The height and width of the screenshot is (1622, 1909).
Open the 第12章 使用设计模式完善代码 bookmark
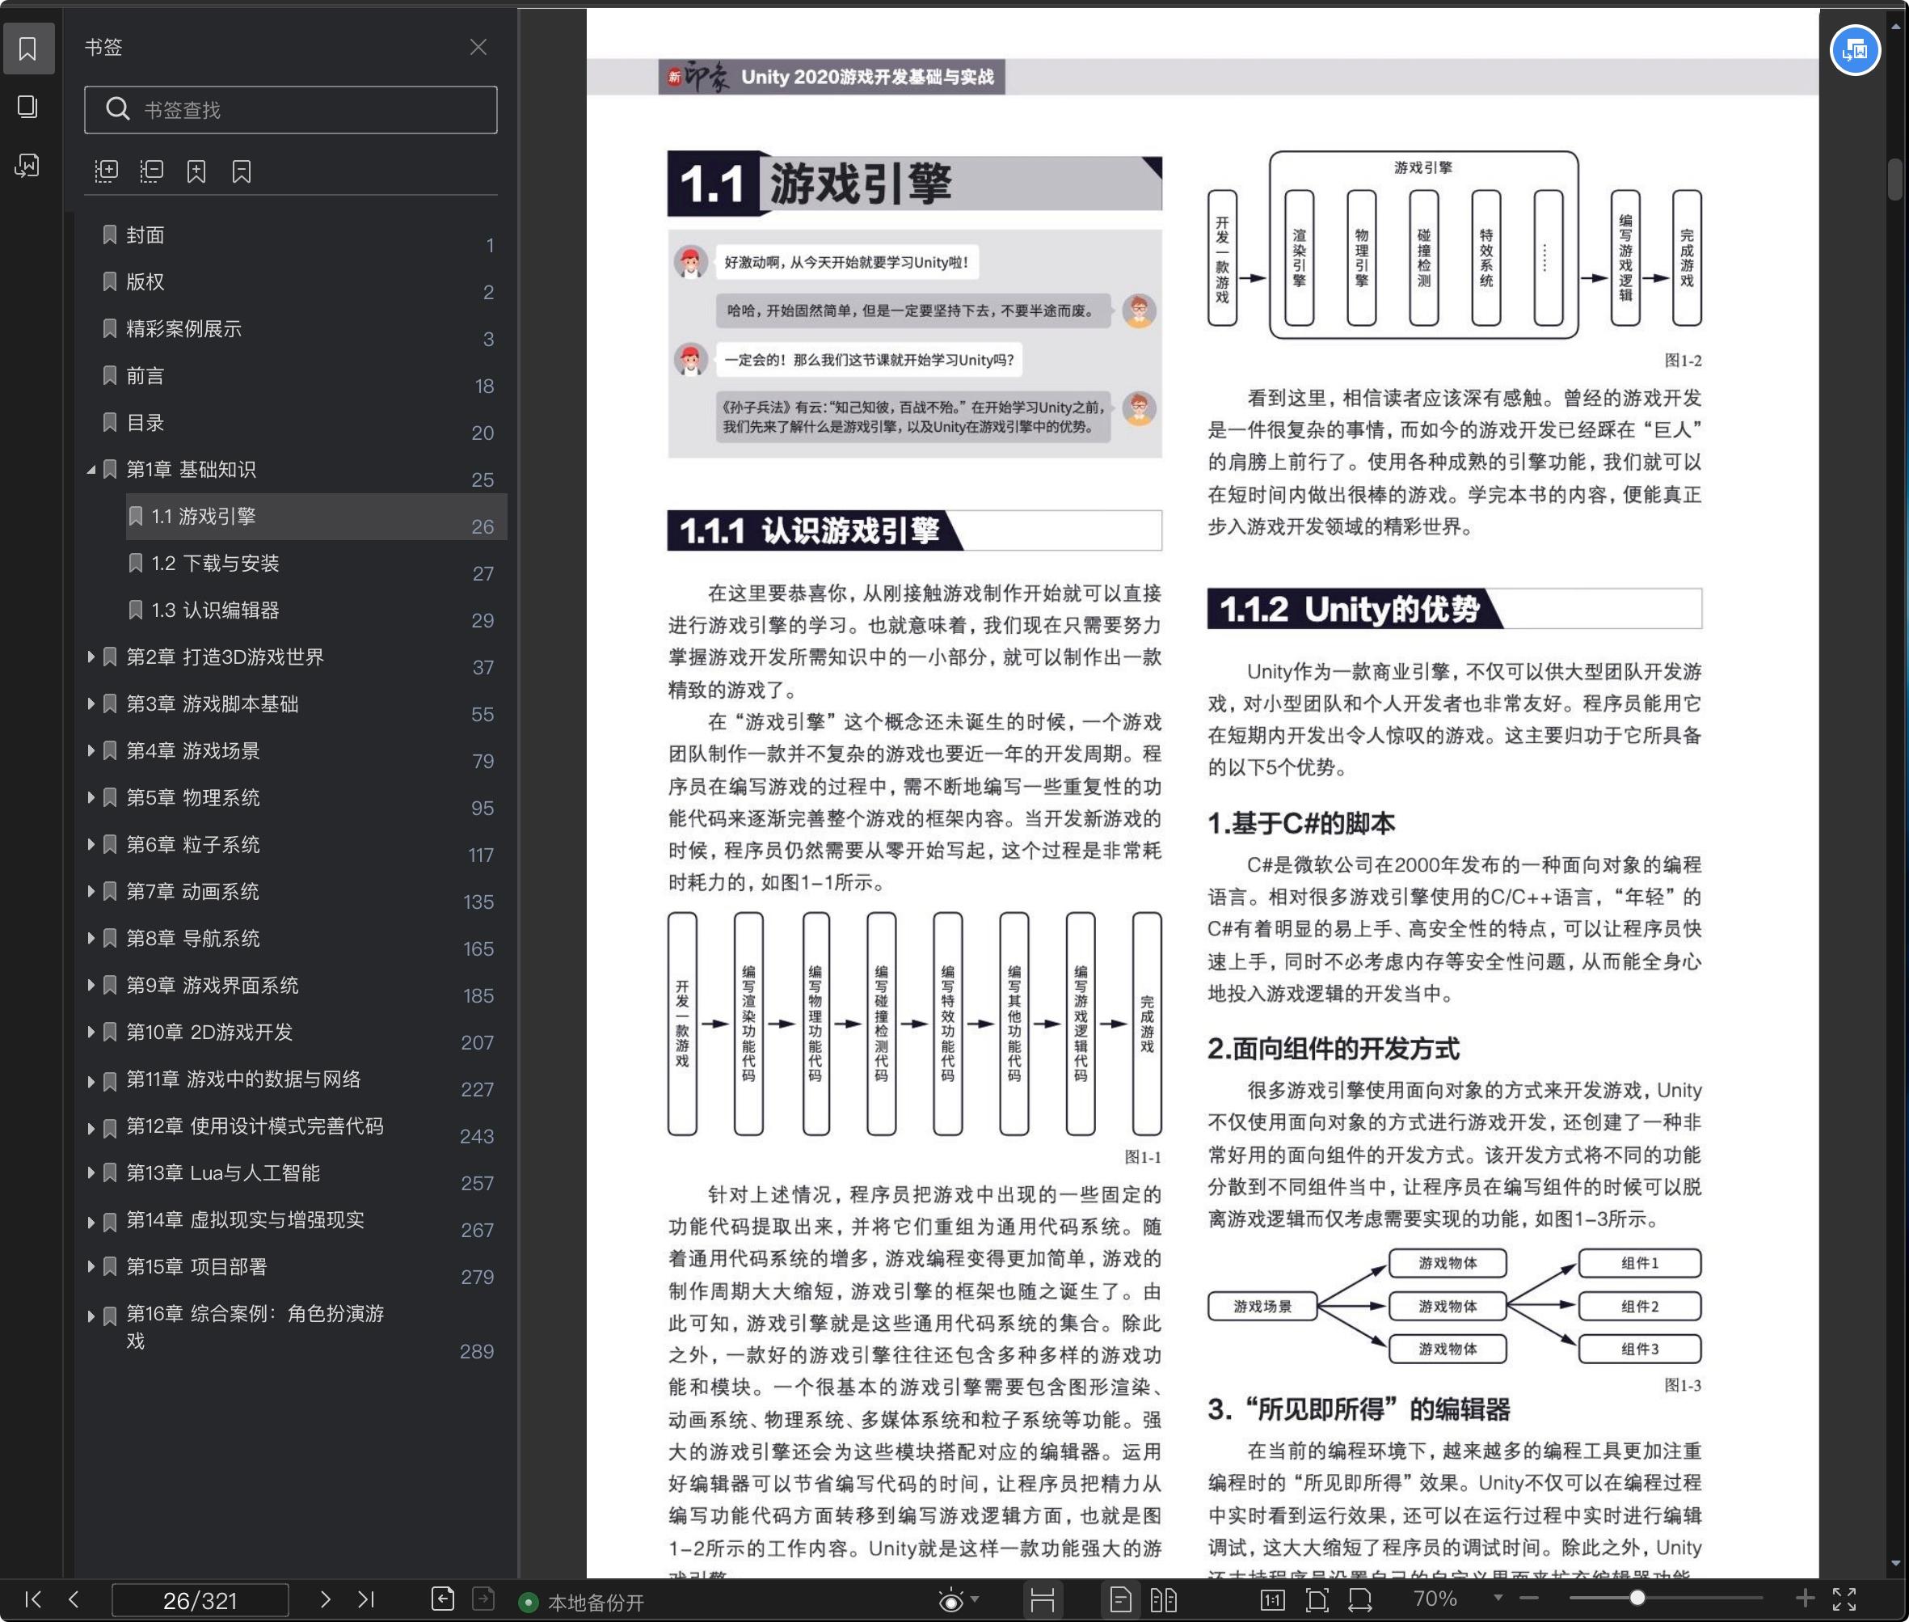coord(255,1126)
